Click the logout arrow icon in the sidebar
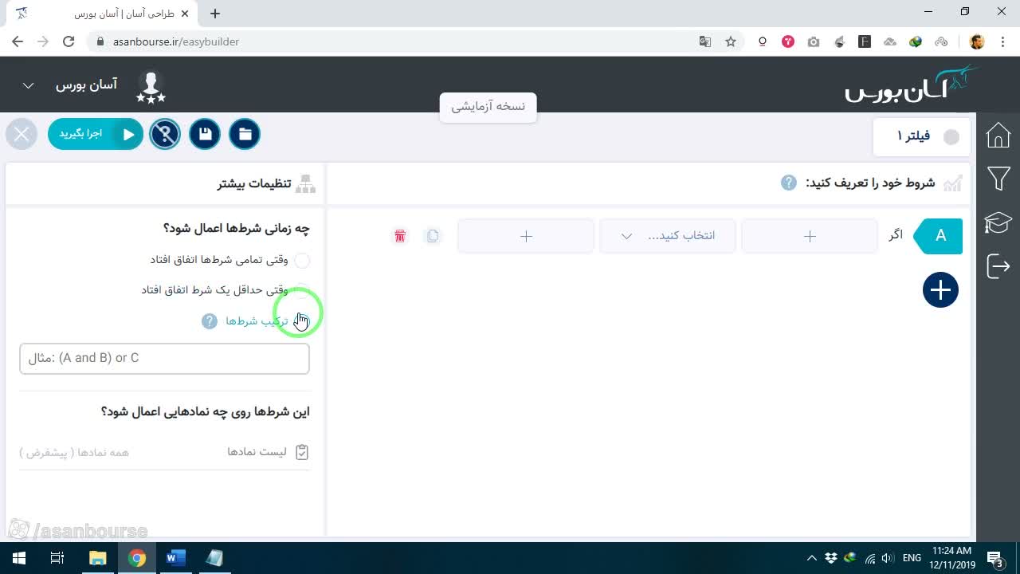 pyautogui.click(x=998, y=265)
